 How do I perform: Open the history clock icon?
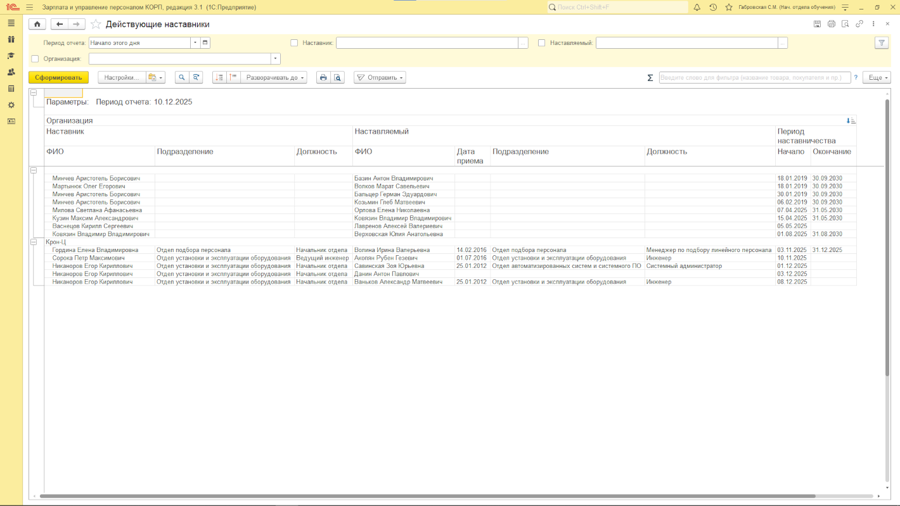coord(713,7)
